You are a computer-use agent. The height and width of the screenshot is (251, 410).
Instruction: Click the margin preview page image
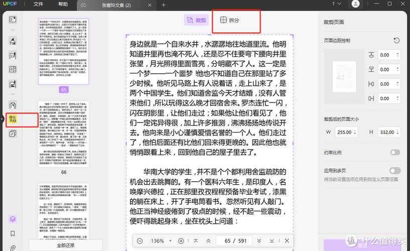pos(344,77)
